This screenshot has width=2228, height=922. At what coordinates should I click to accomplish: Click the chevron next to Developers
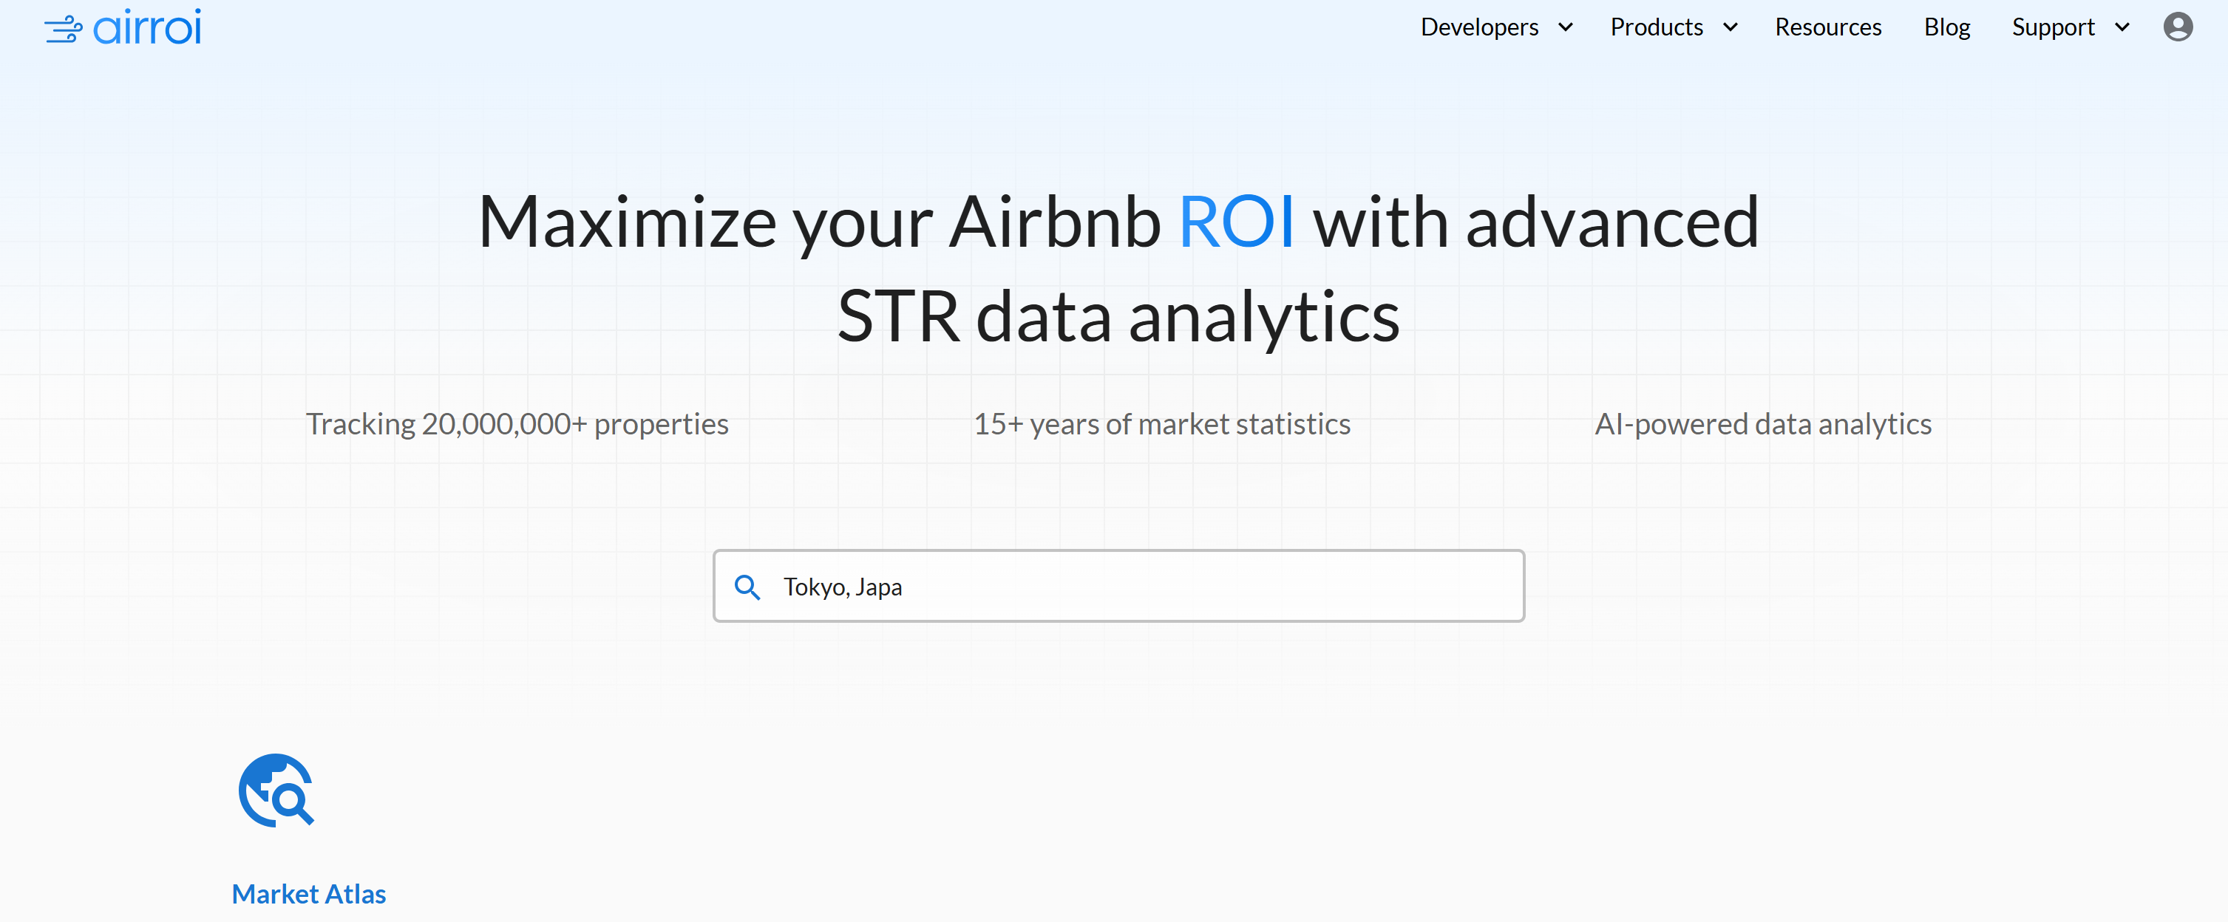point(1566,27)
